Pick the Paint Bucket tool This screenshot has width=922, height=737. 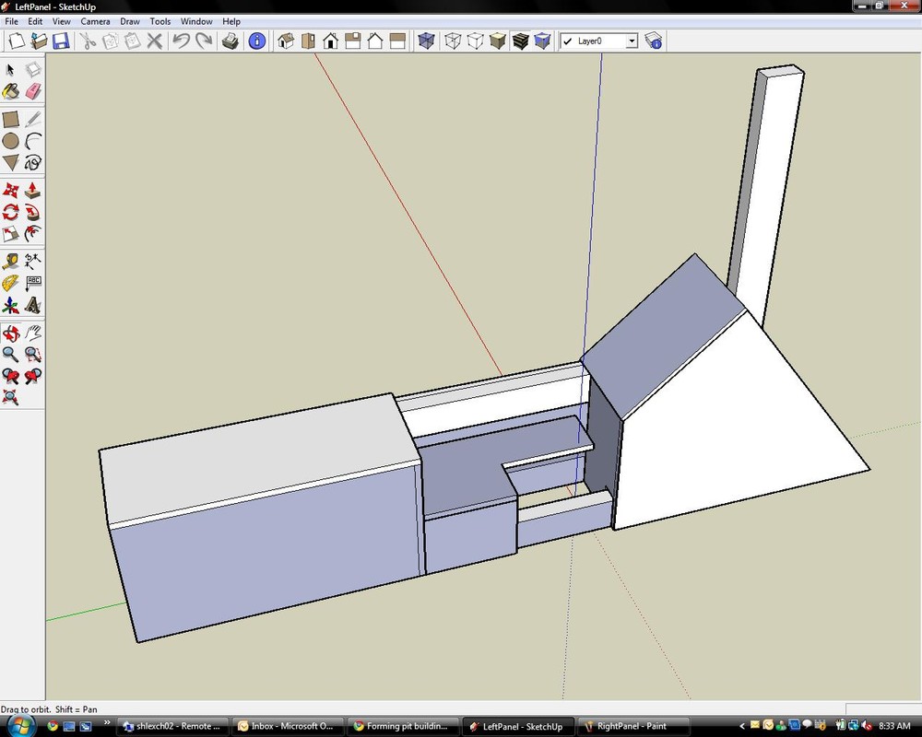click(10, 91)
